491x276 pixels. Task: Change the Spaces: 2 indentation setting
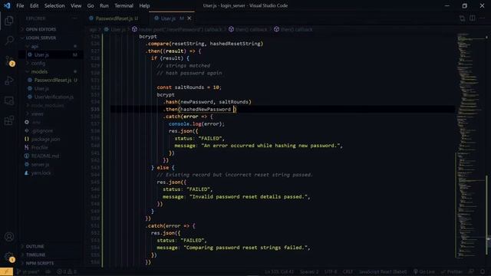click(309, 271)
